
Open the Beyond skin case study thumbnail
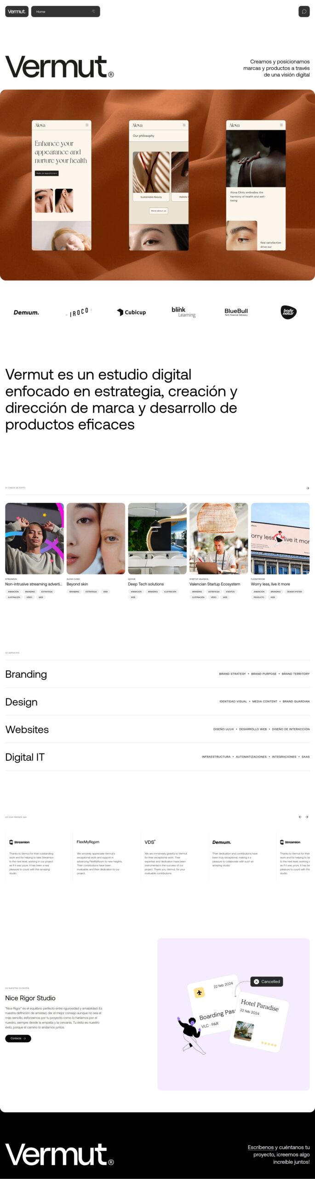pos(96,538)
